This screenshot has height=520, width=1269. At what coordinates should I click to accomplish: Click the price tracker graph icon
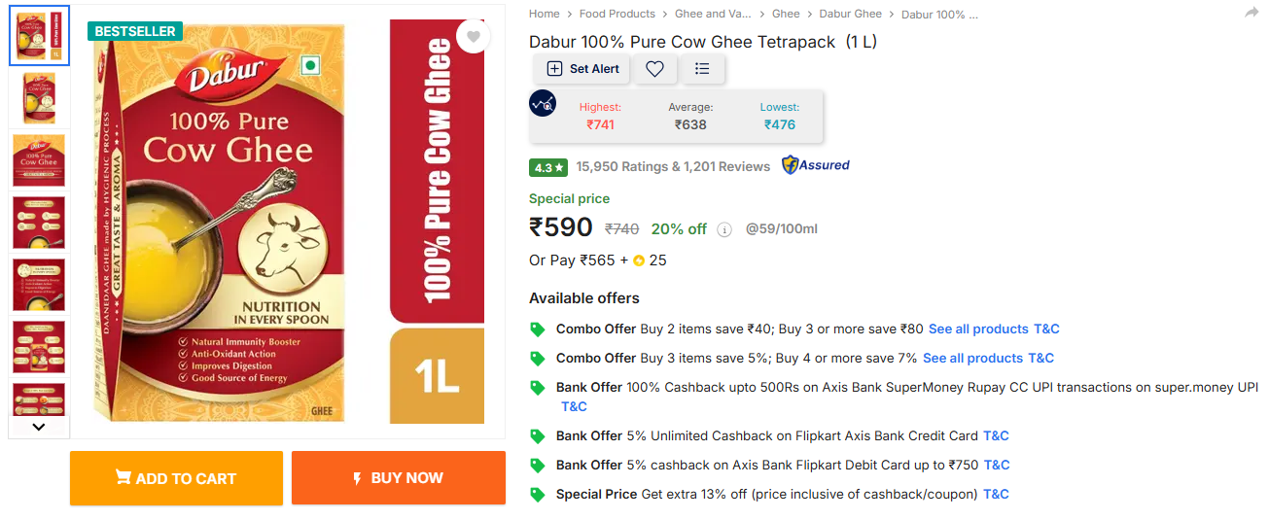point(543,104)
